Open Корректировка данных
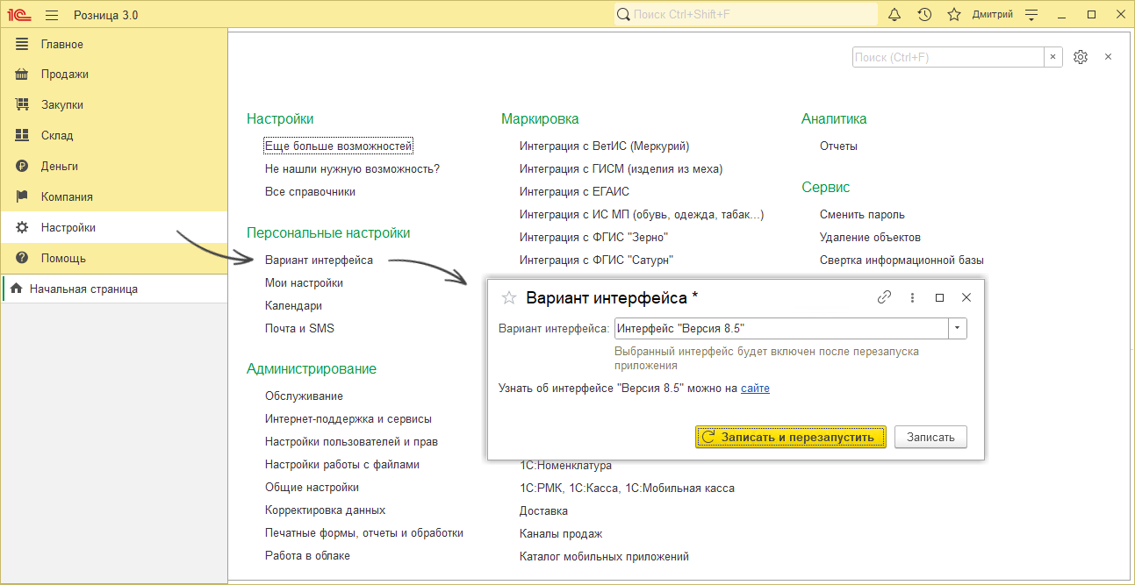 click(325, 510)
